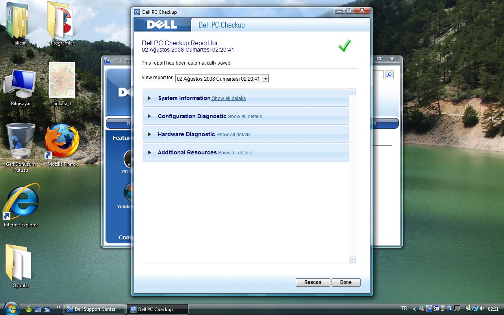Screen dimensions: 504x315
Task: Click Show all details for Hardware Diagnostic
Action: tap(233, 135)
